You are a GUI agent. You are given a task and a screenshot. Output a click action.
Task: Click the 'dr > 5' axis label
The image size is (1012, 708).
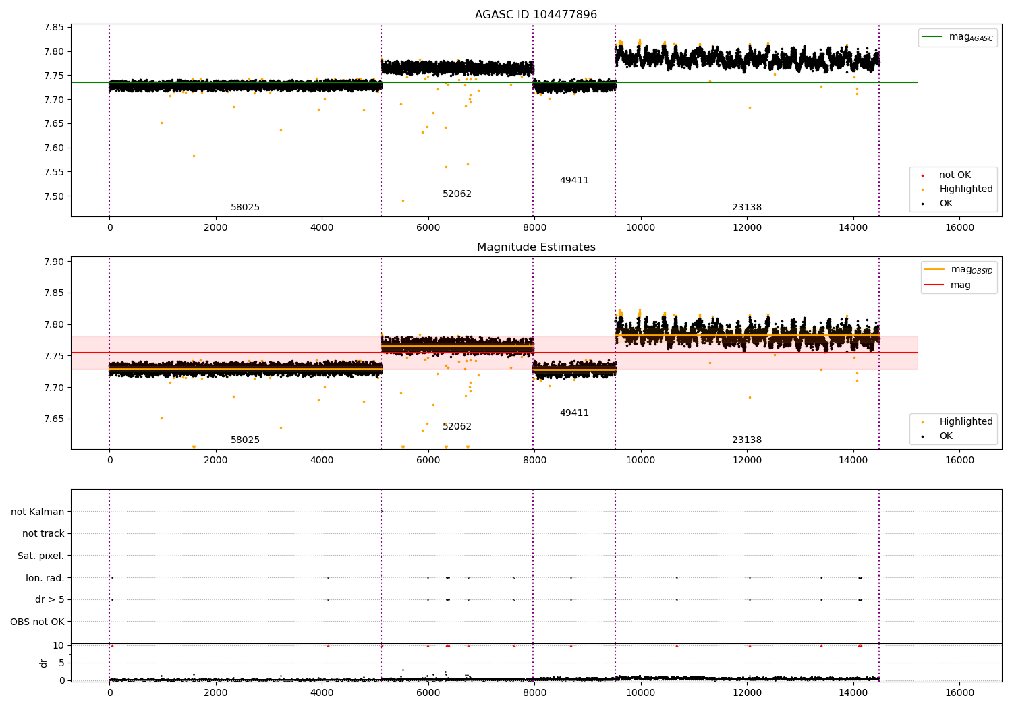pos(50,600)
